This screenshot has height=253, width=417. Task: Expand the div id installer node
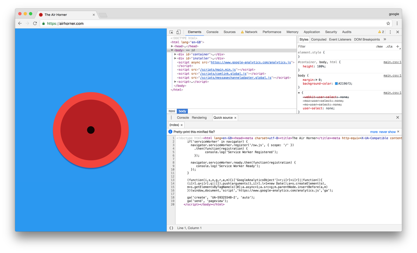point(175,58)
